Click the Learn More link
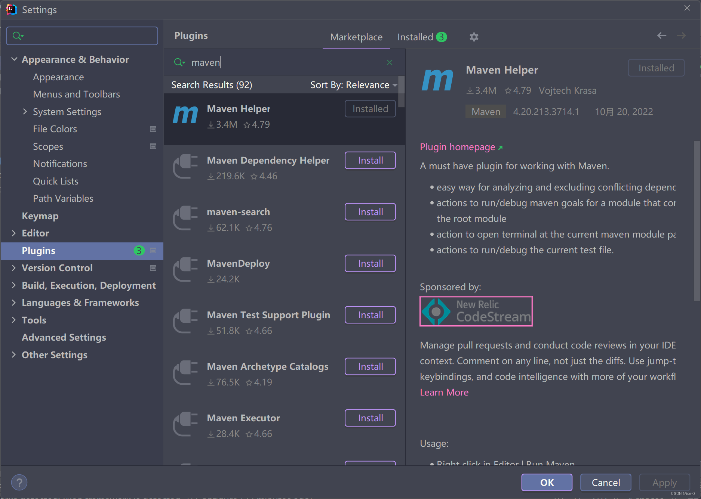The width and height of the screenshot is (701, 499). (444, 392)
